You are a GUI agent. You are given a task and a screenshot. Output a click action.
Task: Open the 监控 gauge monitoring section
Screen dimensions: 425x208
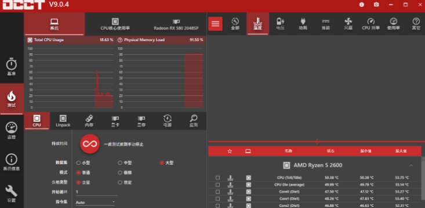[12, 131]
